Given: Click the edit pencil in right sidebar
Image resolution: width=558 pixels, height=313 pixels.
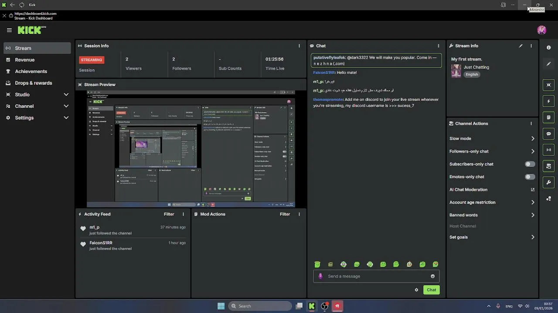Looking at the screenshot, I should (548, 63).
